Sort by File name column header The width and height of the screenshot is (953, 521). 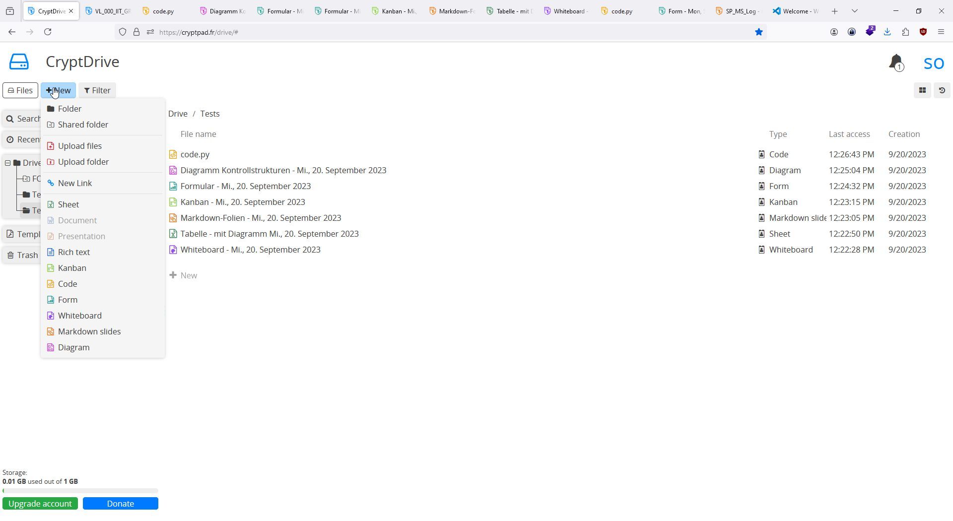pyautogui.click(x=198, y=134)
